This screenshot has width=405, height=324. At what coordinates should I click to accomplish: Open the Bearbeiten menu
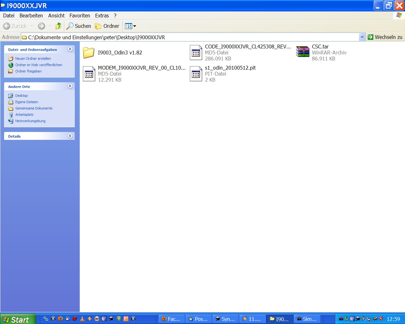[x=31, y=16]
